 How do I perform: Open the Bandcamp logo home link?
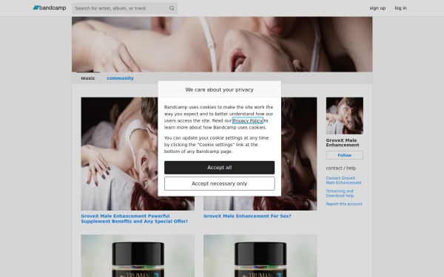[x=50, y=8]
